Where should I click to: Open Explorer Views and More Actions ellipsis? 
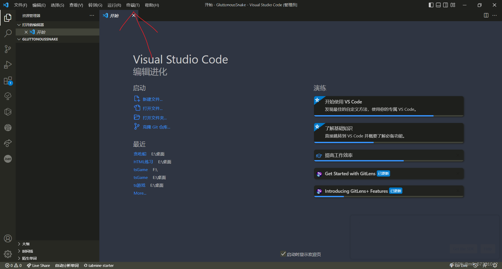click(92, 15)
